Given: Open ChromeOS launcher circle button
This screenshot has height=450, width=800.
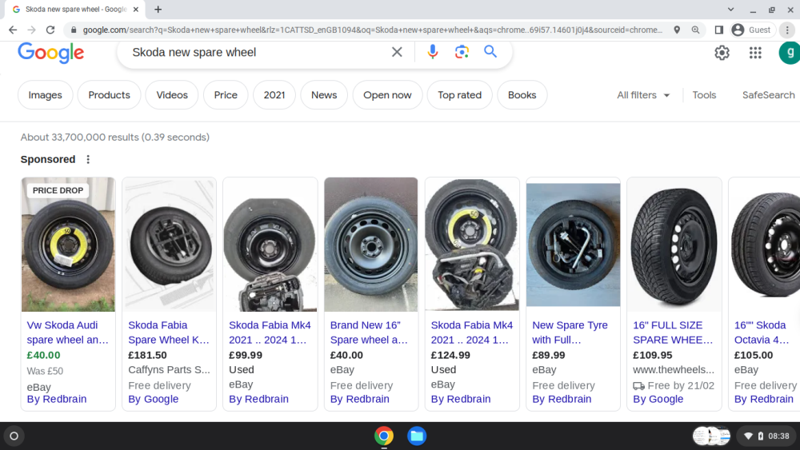Looking at the screenshot, I should tap(14, 436).
